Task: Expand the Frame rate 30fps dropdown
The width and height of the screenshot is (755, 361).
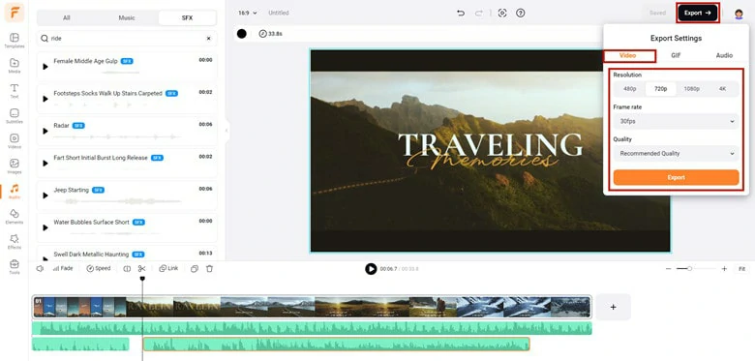Action: [676, 121]
